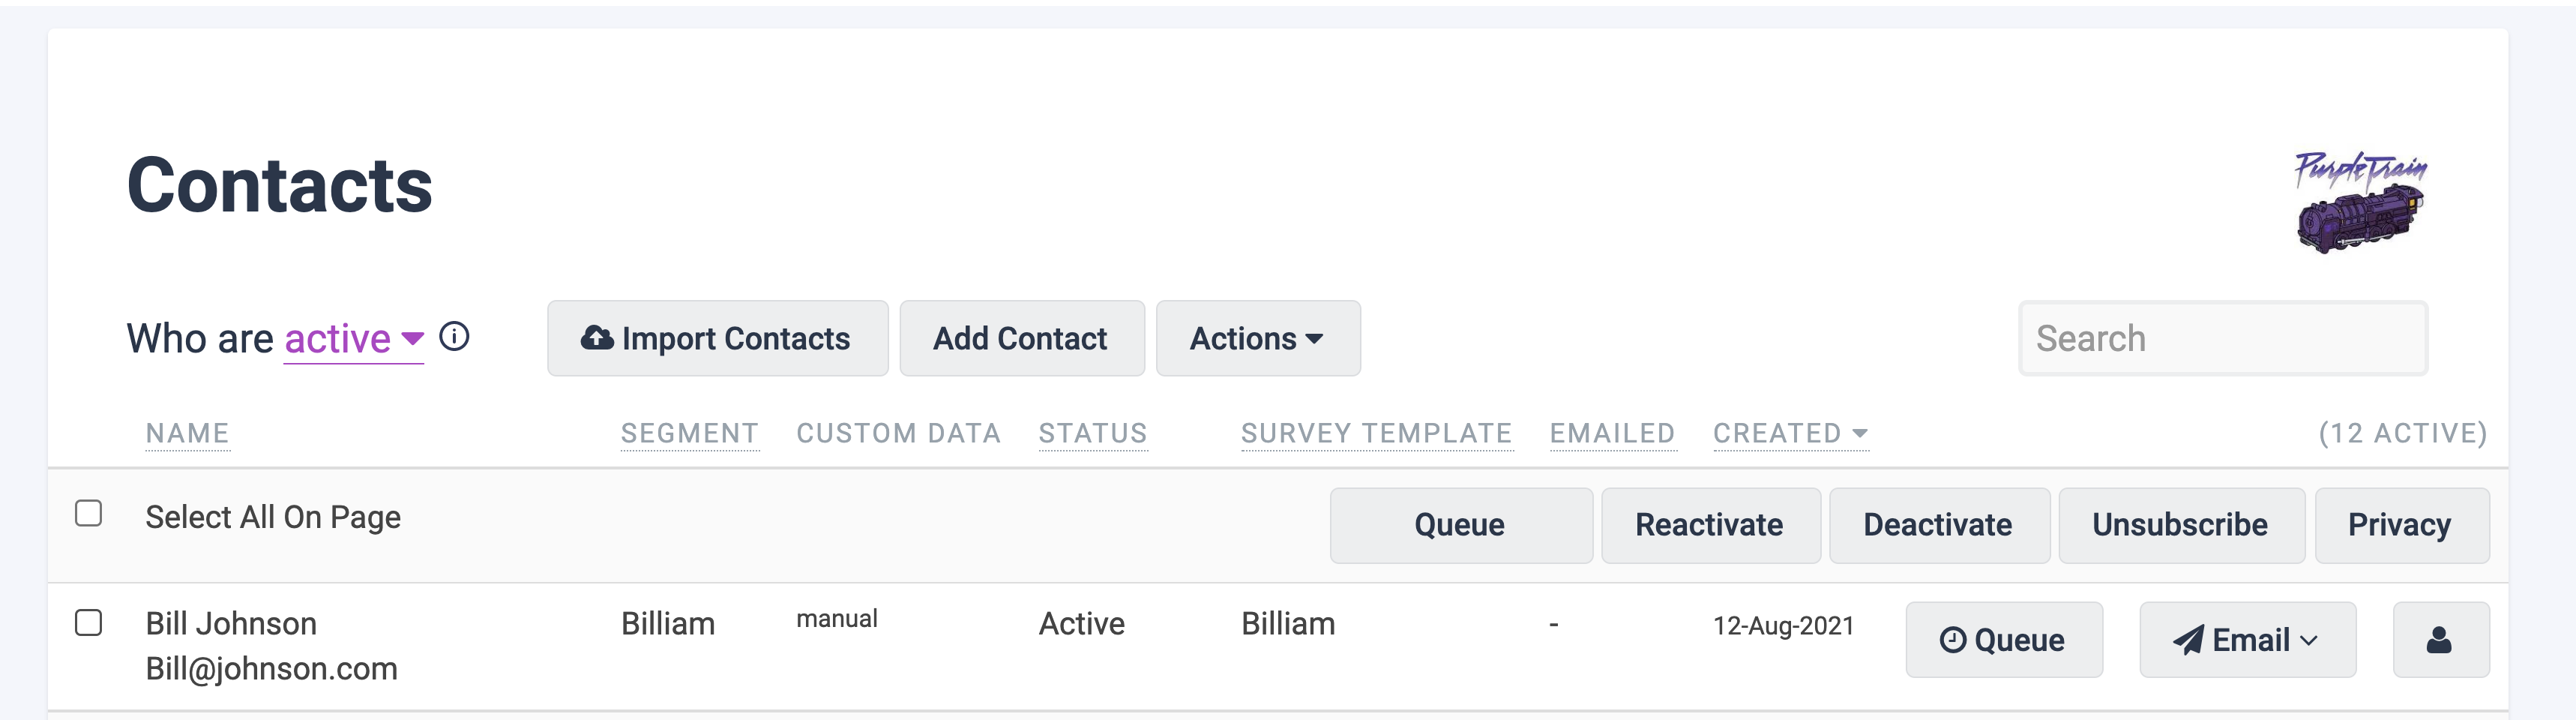Check the Bill Johnson contact checkbox

tap(89, 623)
